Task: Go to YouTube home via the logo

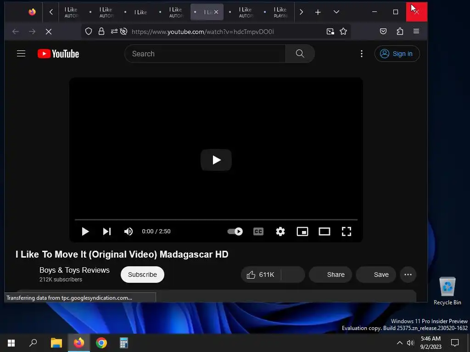Action: click(x=58, y=54)
